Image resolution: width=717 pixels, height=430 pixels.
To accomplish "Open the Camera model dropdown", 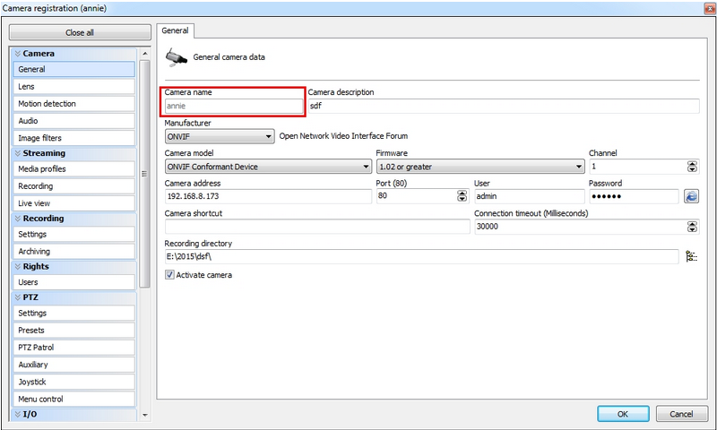I will 268,167.
